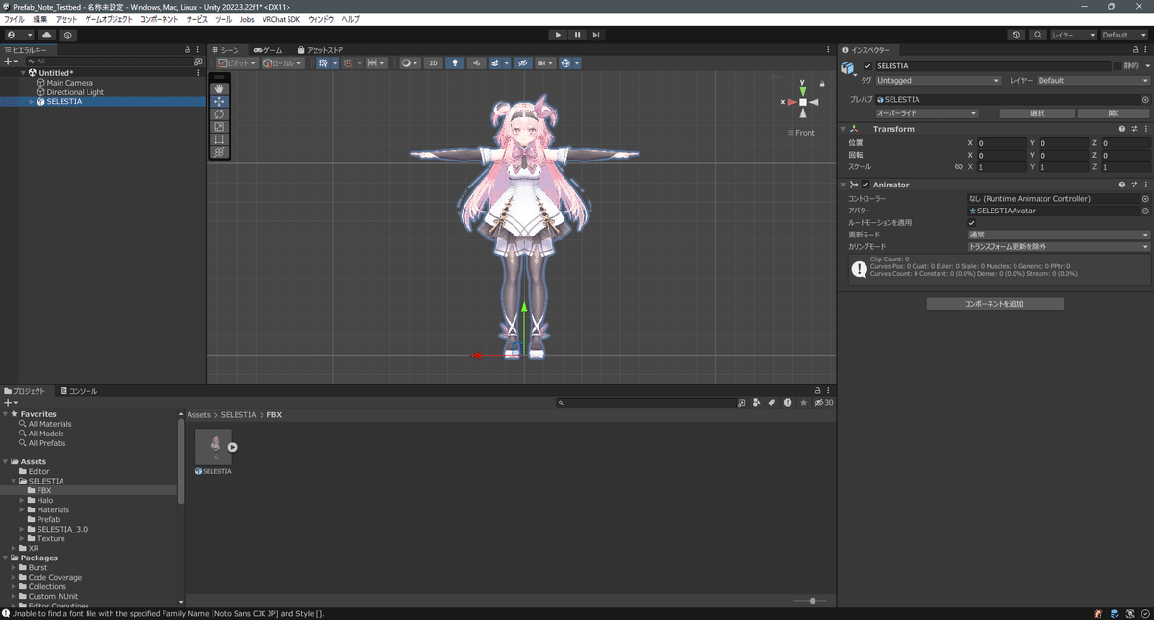Viewport: 1154px width, 620px height.
Task: Select the Rotate tool
Action: (219, 113)
